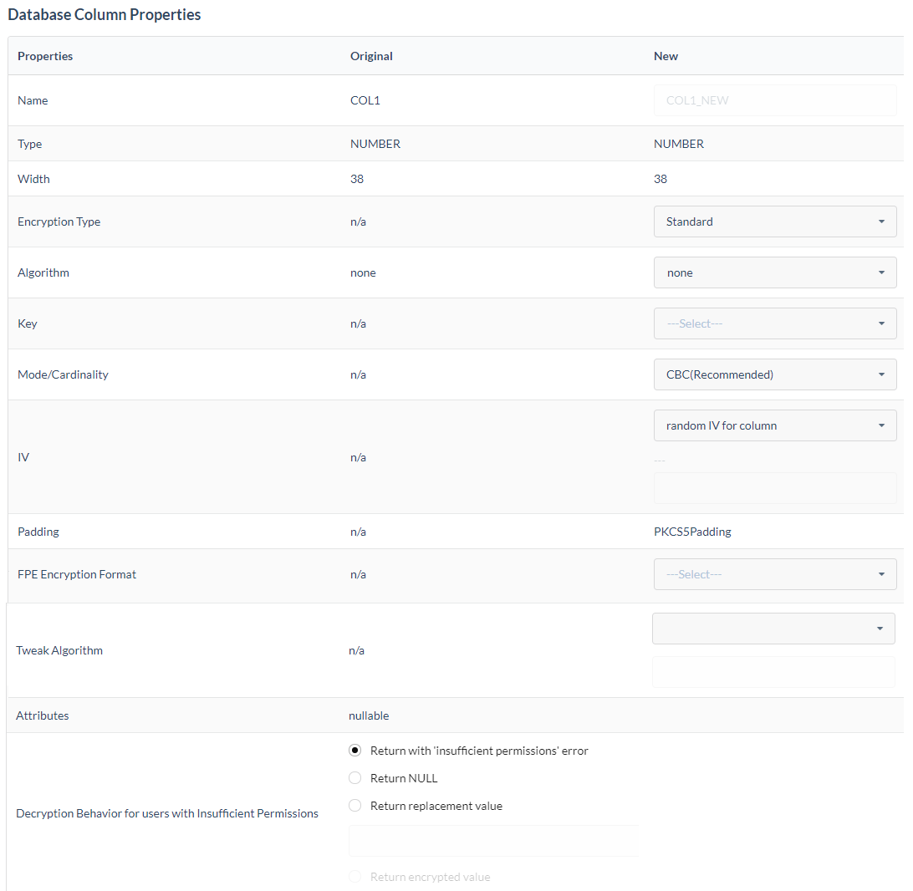Open the Encryption Type dropdown

774,221
